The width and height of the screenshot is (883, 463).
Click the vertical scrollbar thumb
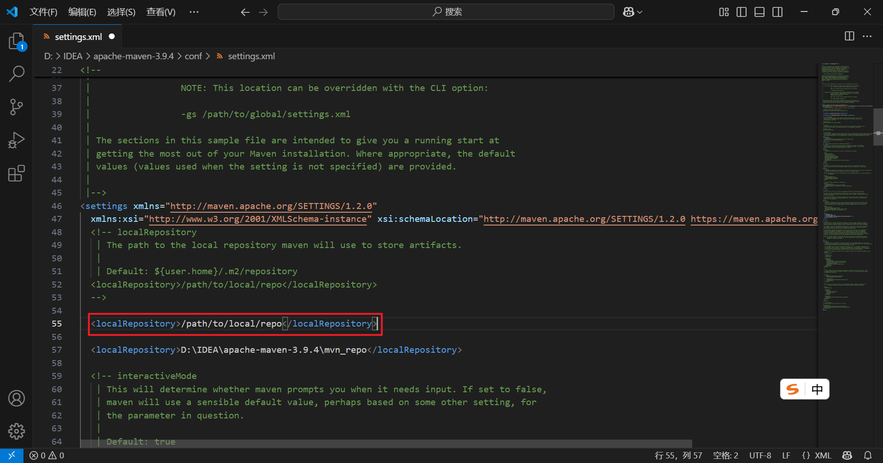pyautogui.click(x=878, y=127)
